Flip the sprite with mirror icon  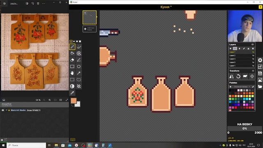pyautogui.click(x=231, y=76)
